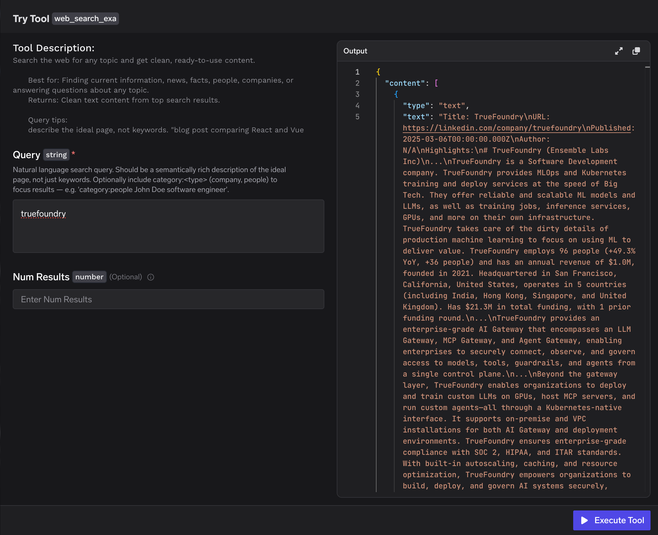Click the "text" key on line 5
This screenshot has height=535, width=658.
(416, 117)
